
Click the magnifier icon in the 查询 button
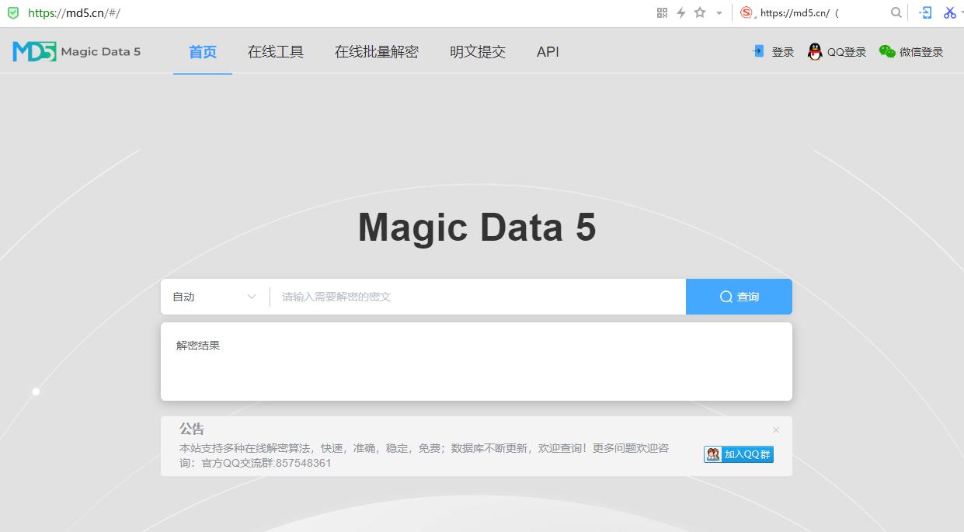(x=725, y=296)
